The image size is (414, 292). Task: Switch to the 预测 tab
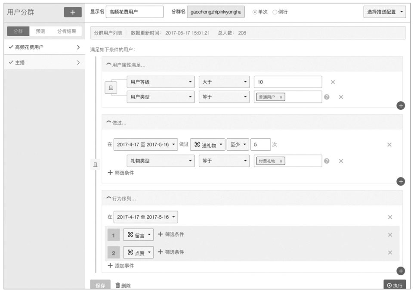[40, 31]
